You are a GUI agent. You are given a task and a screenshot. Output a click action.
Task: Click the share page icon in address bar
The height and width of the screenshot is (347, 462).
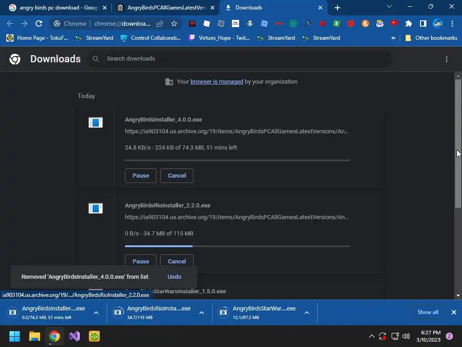160,23
